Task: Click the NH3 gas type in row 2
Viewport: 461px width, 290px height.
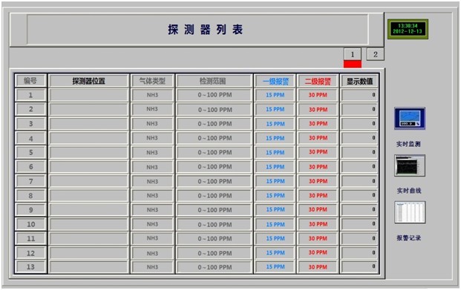Action: (152, 109)
